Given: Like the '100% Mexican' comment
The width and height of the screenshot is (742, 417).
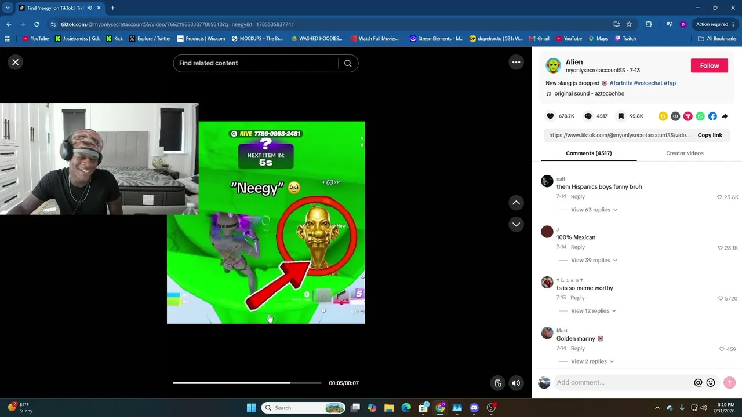Looking at the screenshot, I should coord(720,248).
